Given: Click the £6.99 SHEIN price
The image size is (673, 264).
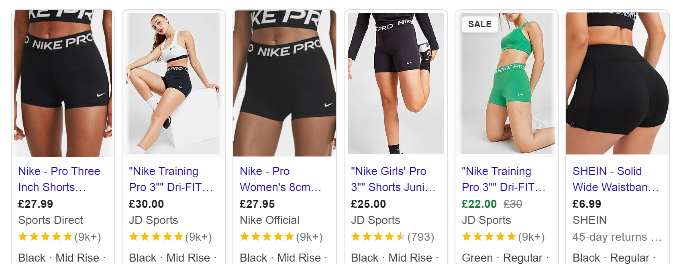Looking at the screenshot, I should point(587,204).
